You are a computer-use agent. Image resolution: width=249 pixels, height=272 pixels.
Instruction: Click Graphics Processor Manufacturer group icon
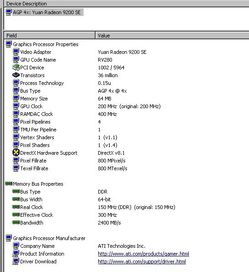pos(9,238)
